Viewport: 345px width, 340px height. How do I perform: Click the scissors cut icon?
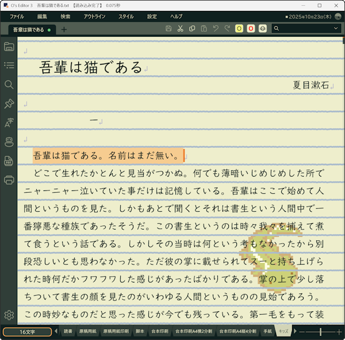tap(180, 29)
